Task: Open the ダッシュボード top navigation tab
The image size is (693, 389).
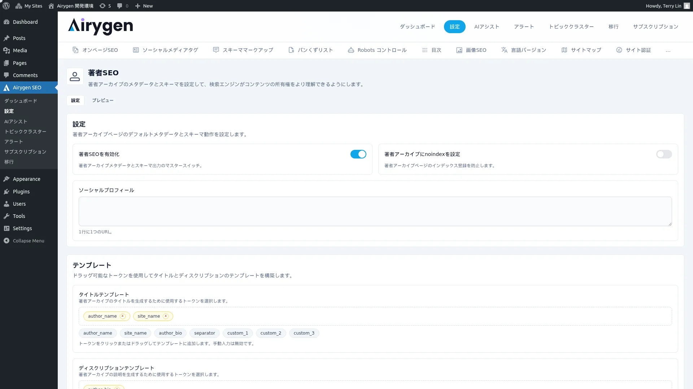Action: (417, 27)
